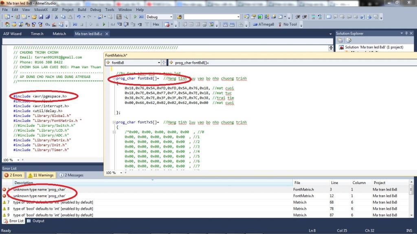Toggle the 2 Errors filter
The image size is (417, 234).
point(13,175)
